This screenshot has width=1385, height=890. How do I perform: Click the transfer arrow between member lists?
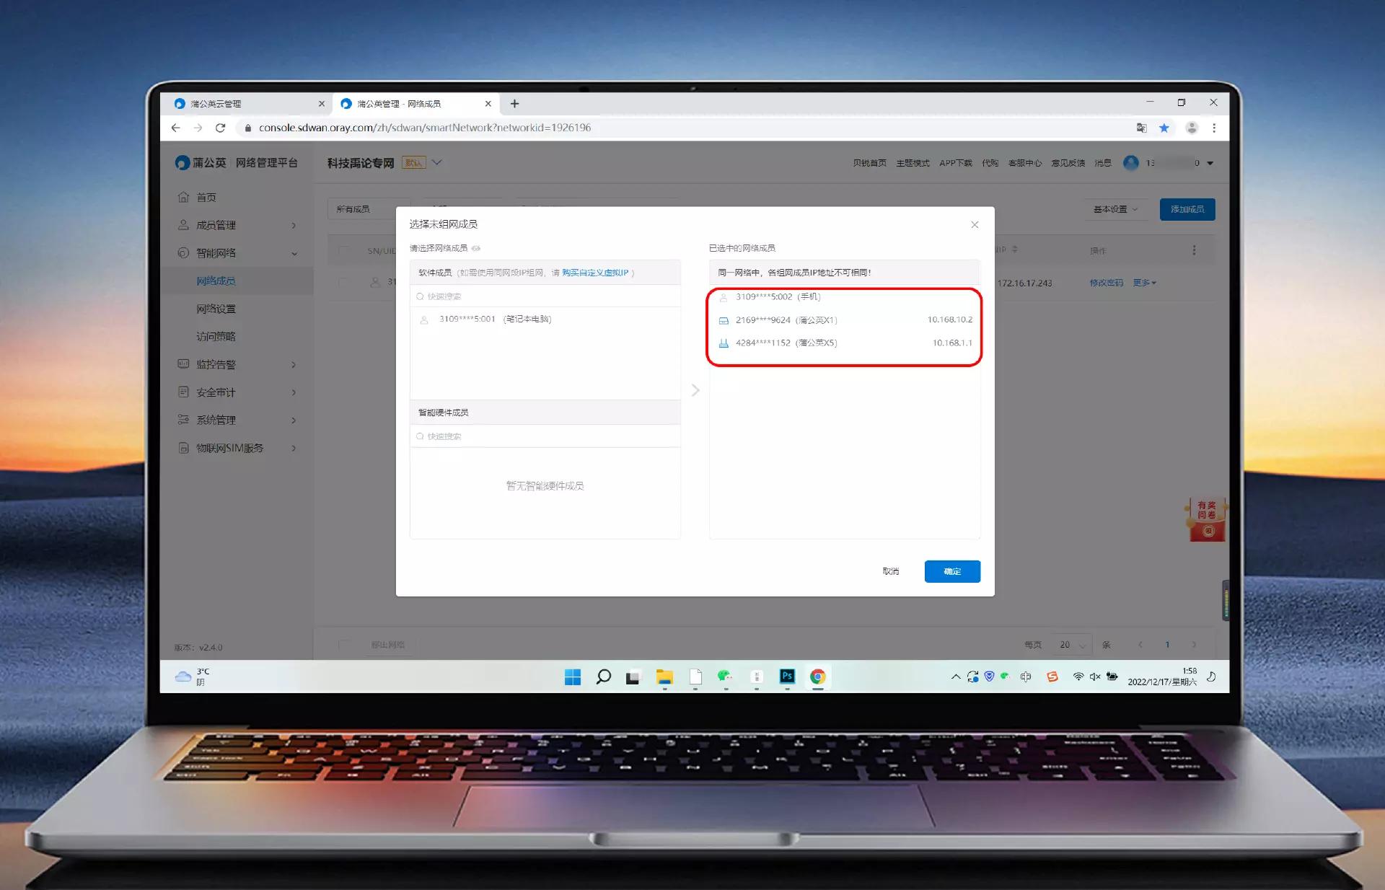point(695,390)
